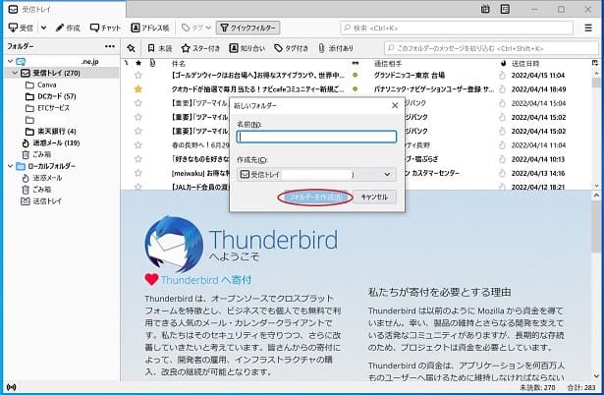
Task: Open the Thunderbird へ寄付 link
Action: coord(206,279)
